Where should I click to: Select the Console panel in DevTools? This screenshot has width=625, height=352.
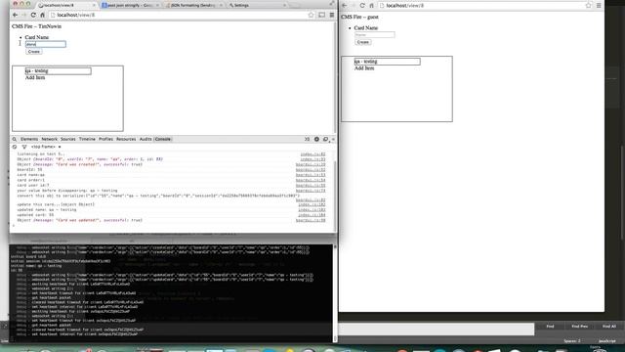click(x=163, y=139)
